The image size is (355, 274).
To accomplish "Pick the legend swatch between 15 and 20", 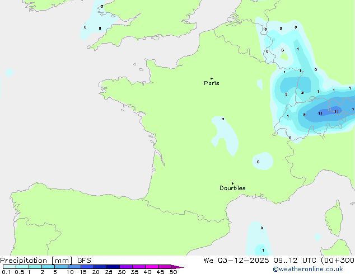I will pyautogui.click(x=87, y=267).
